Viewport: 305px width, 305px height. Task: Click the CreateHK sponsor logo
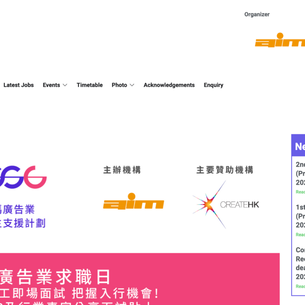click(x=226, y=204)
